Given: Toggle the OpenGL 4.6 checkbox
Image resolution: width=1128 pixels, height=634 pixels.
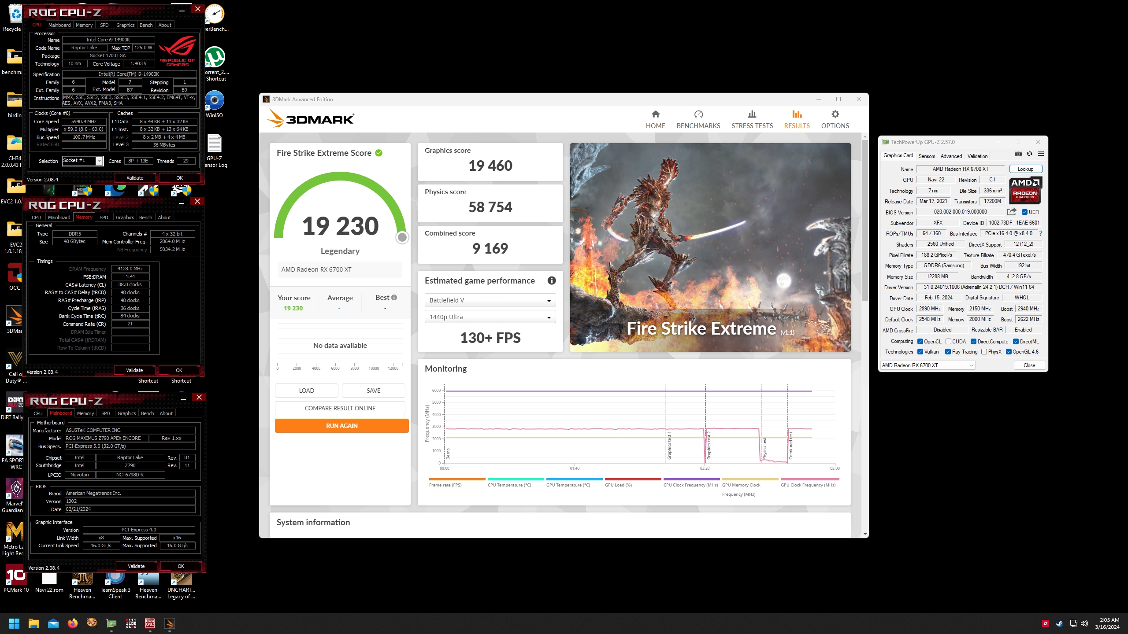Looking at the screenshot, I should [x=1009, y=351].
